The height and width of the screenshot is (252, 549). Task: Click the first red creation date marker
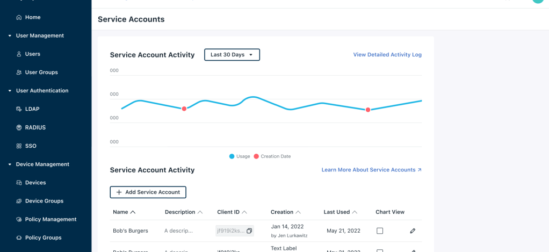click(184, 109)
